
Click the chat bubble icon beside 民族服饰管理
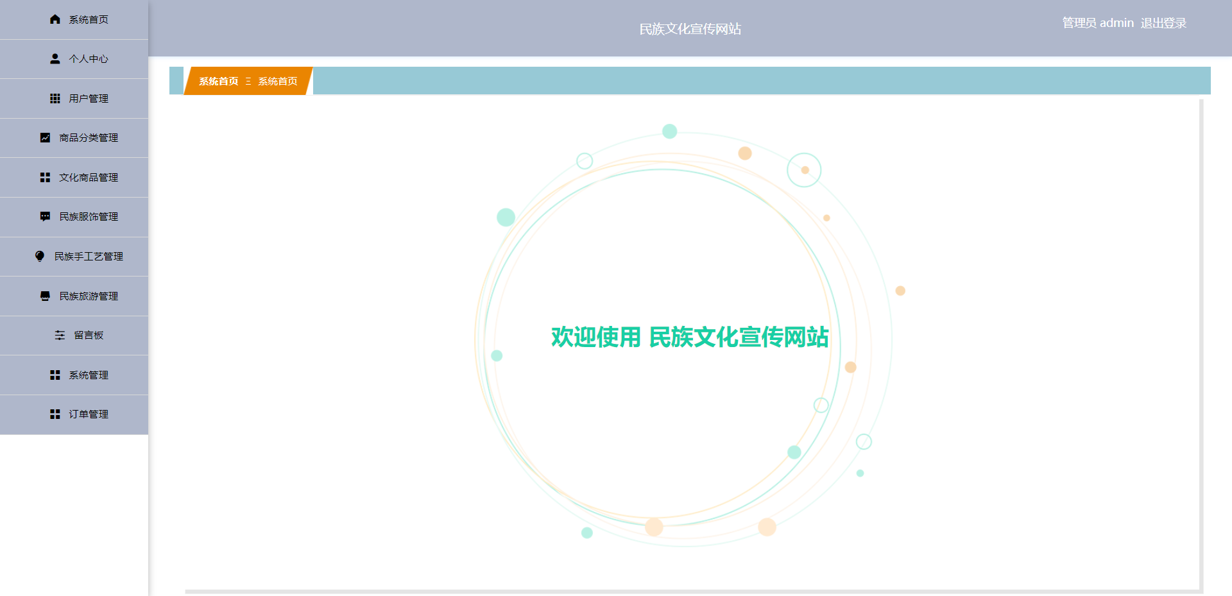tap(45, 217)
